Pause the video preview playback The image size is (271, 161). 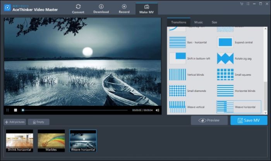8,110
